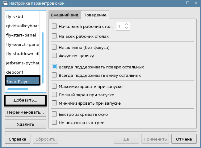
Task: Decrease the initial desktop number with down arrow
Action: (x=127, y=28)
